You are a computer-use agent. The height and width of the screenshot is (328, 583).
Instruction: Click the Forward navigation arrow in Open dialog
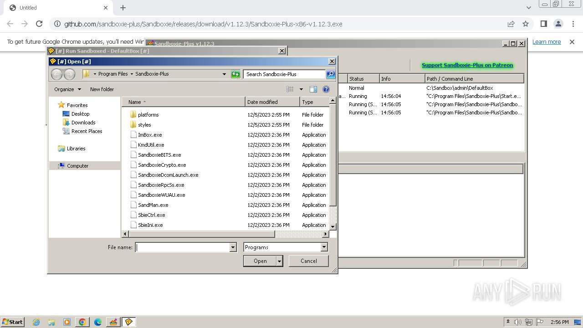(x=69, y=74)
